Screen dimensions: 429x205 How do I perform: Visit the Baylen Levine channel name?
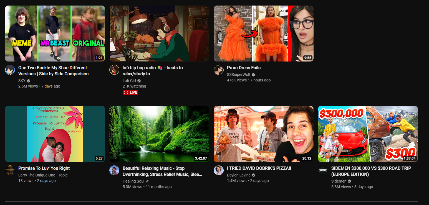coord(239,175)
